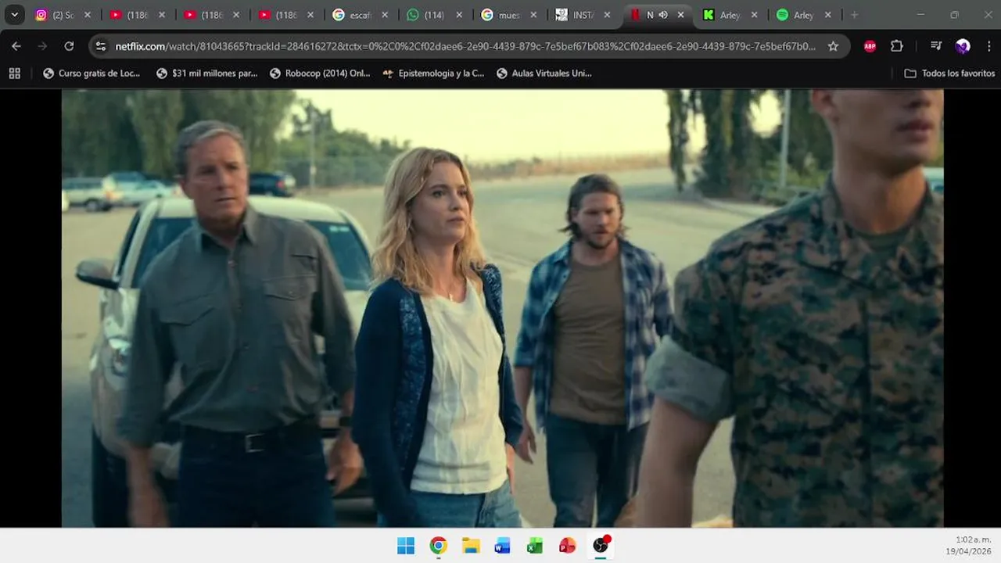Switch to the WhatsApp (114) tab
Image resolution: width=1001 pixels, height=563 pixels.
tap(433, 15)
